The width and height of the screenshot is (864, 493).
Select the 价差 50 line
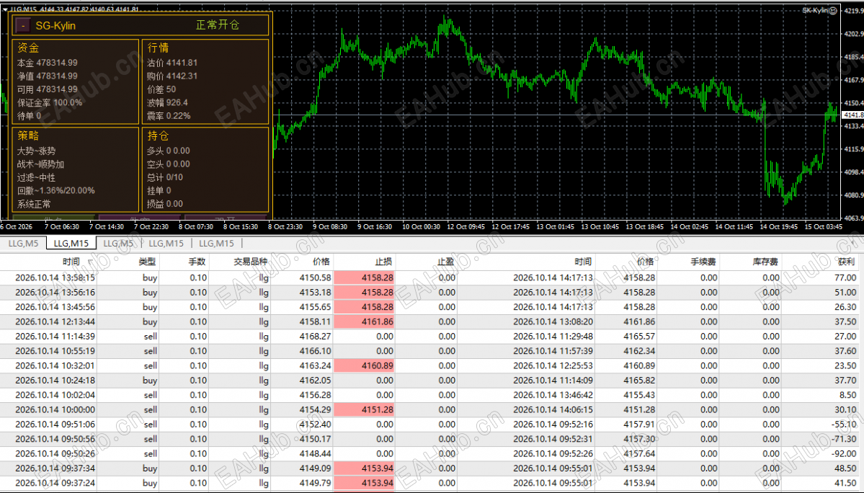(161, 89)
